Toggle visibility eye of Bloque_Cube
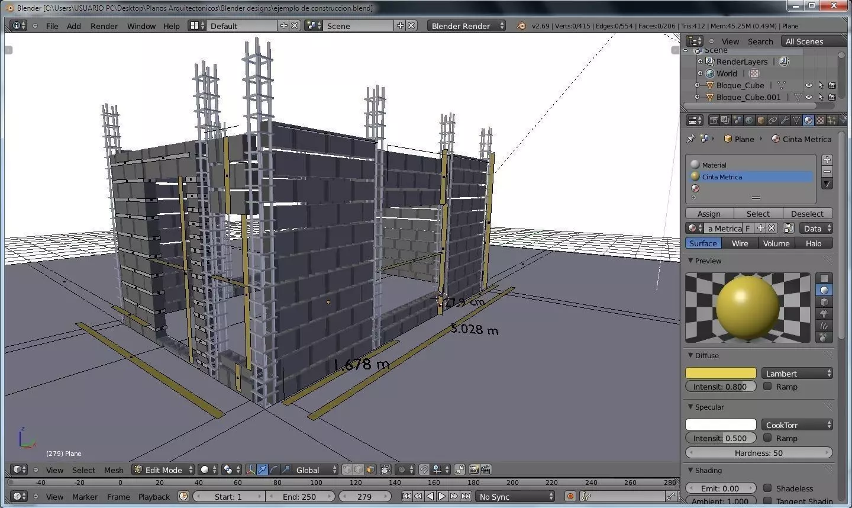 (x=809, y=85)
